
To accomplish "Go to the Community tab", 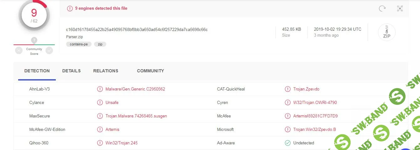I will [x=150, y=71].
